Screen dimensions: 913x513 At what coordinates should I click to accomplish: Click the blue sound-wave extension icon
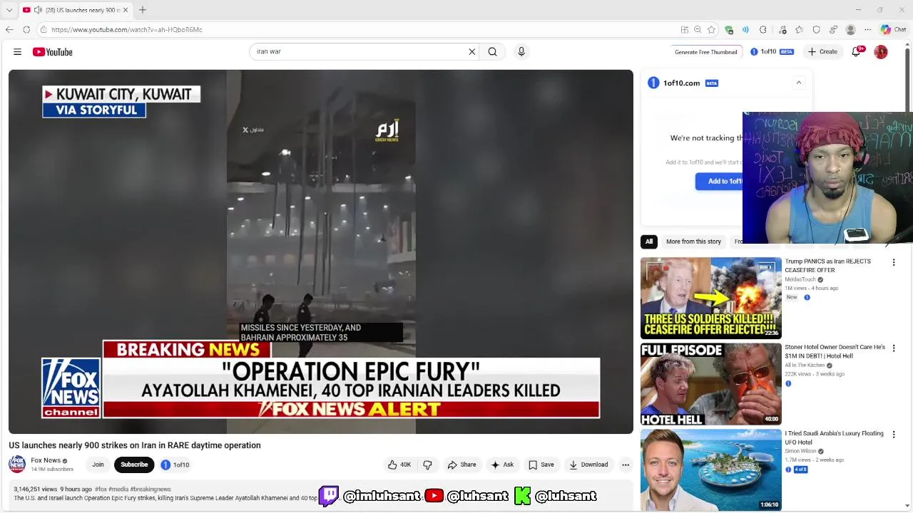[x=745, y=30]
